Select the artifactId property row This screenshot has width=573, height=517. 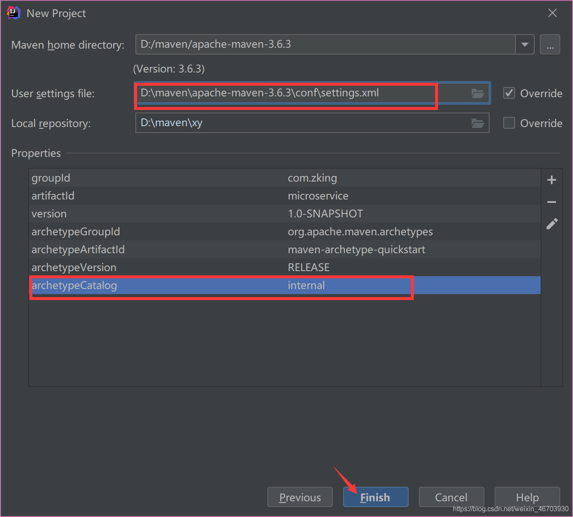[285, 196]
